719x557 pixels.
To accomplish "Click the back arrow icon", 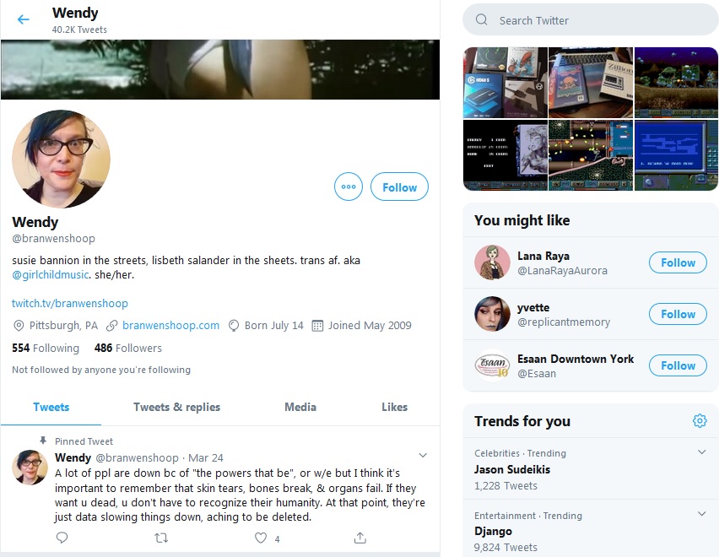I will point(24,19).
